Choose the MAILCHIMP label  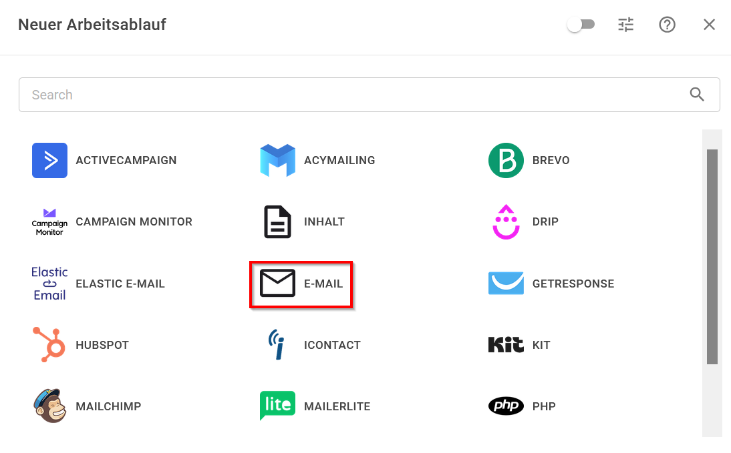coord(108,406)
